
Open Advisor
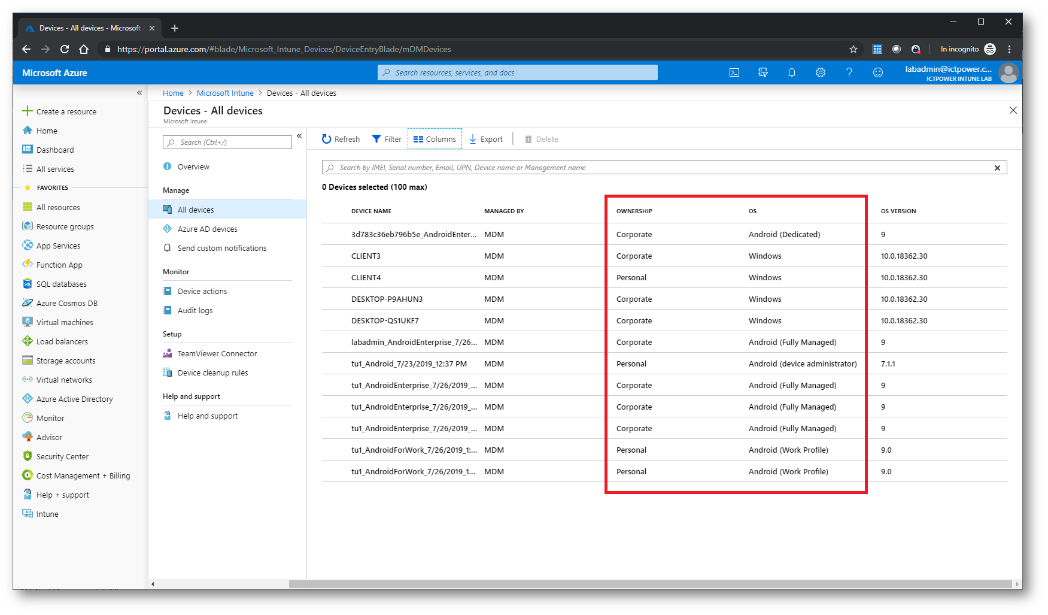coord(42,437)
